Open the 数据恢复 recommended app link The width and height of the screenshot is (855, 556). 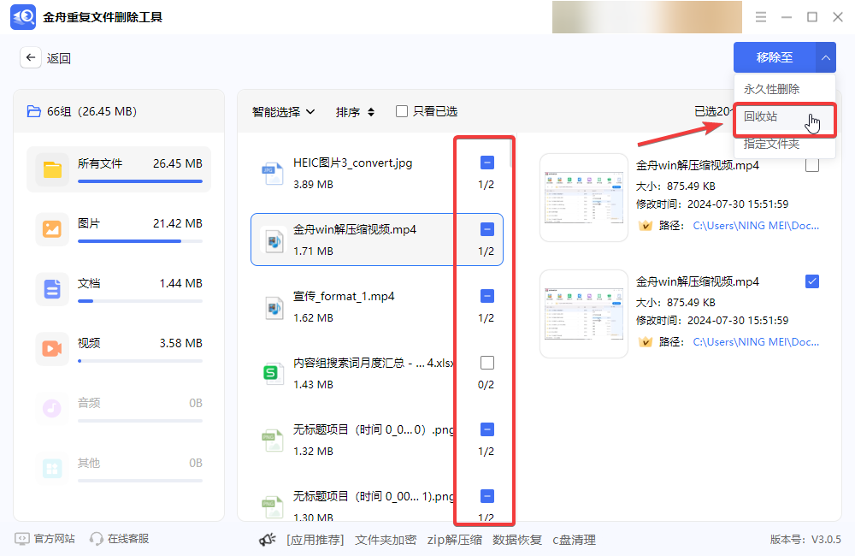[x=517, y=540]
